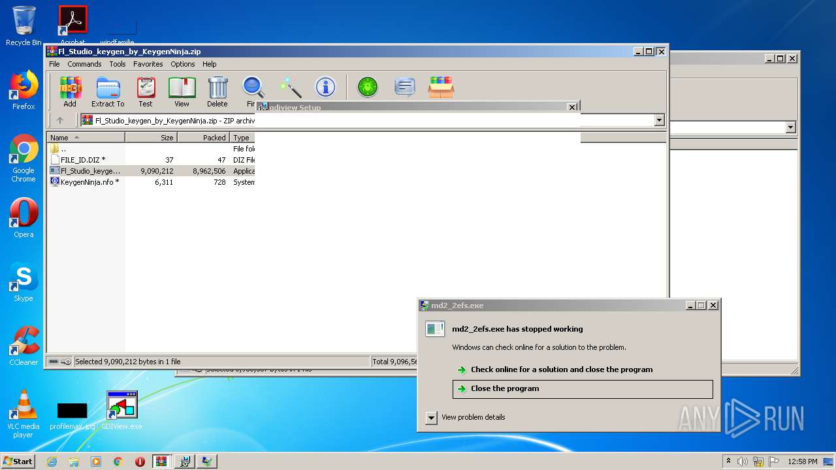Open GDIView.exe desktop shortcut
This screenshot has height=470, width=836.
pyautogui.click(x=122, y=411)
